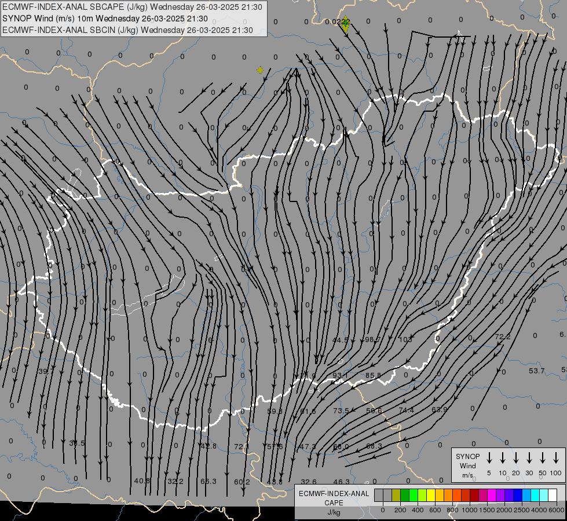Click the SBCAPE title line
This screenshot has width=567, height=521.
pos(132,7)
